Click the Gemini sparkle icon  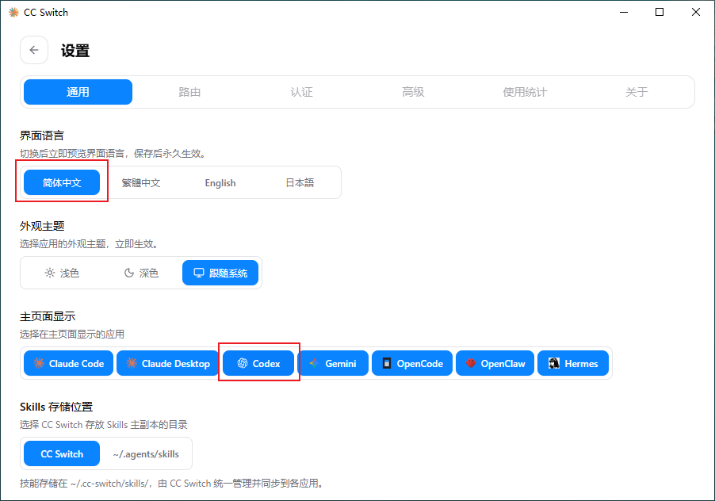coord(314,363)
